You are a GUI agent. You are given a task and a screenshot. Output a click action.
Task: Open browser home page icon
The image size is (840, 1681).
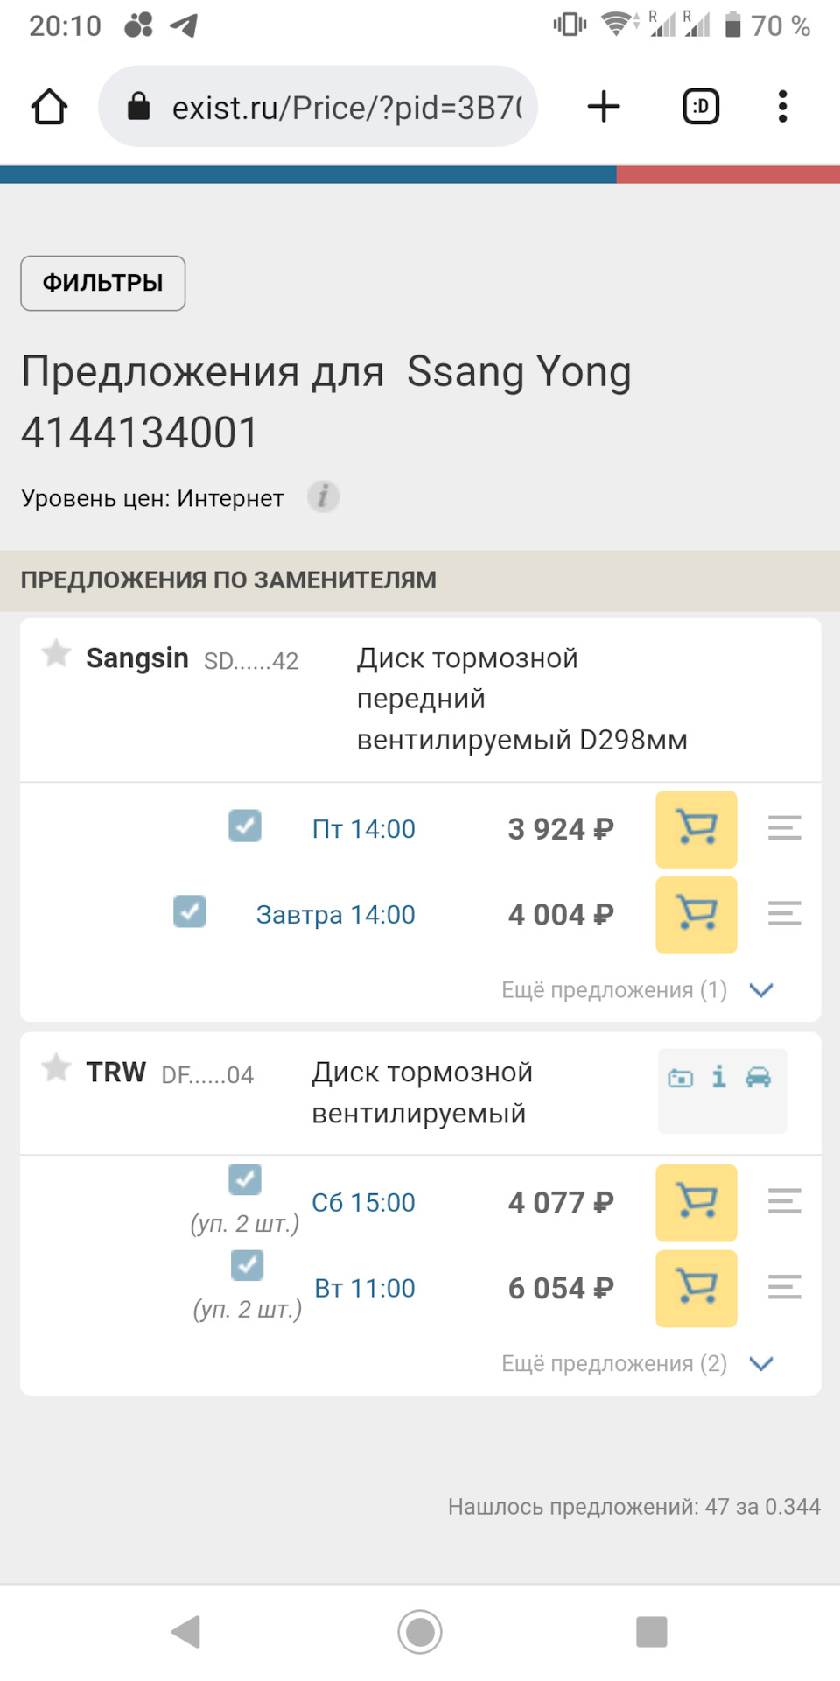pyautogui.click(x=50, y=107)
